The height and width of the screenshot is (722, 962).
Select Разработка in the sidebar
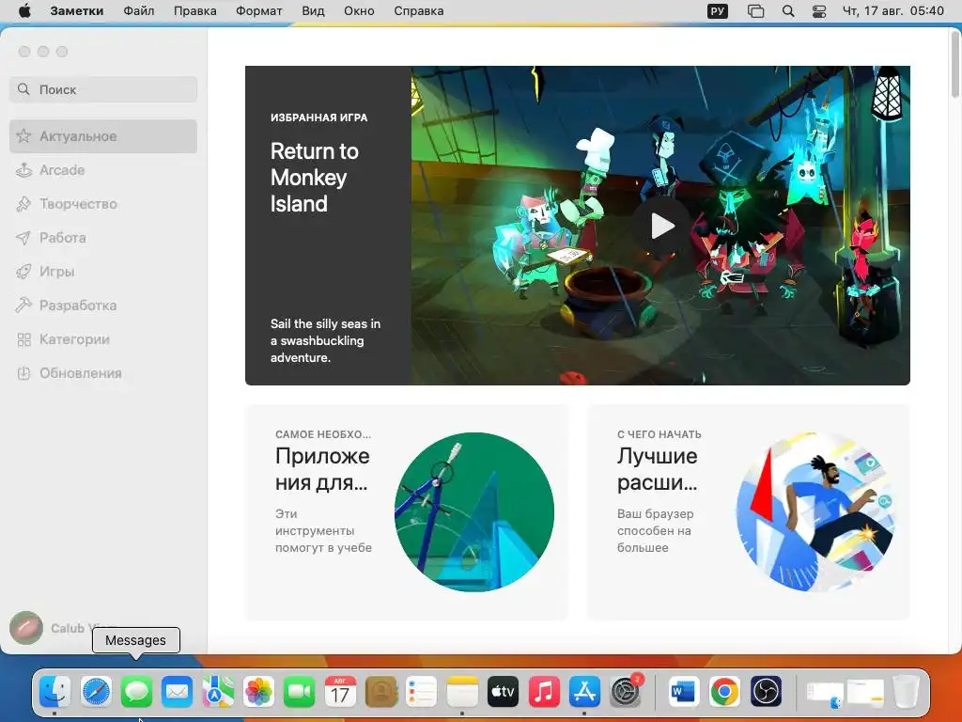[103, 306]
